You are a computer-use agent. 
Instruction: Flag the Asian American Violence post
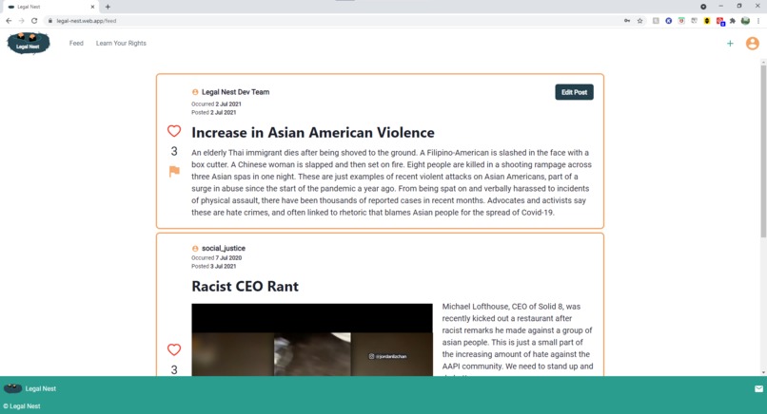tap(174, 171)
